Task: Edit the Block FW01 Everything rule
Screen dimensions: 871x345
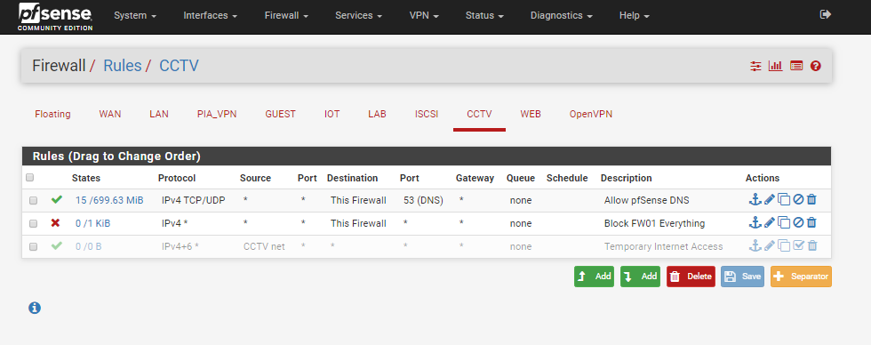Action: pos(770,223)
